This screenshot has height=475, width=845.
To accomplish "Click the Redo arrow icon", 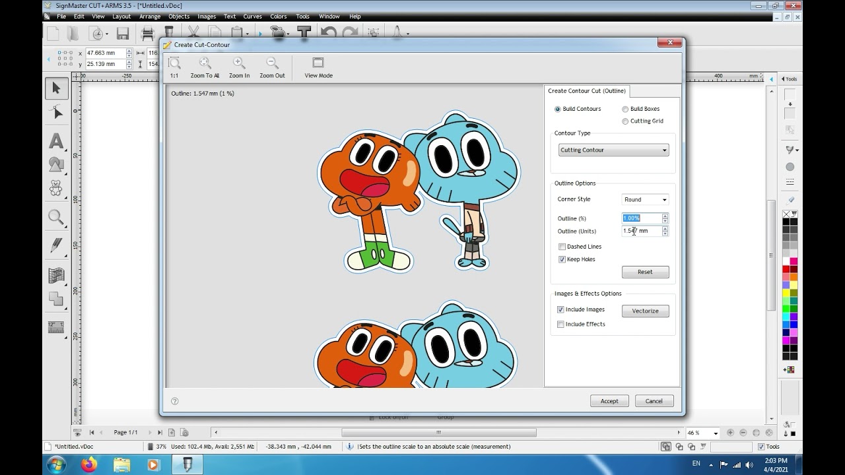I will pos(350,33).
